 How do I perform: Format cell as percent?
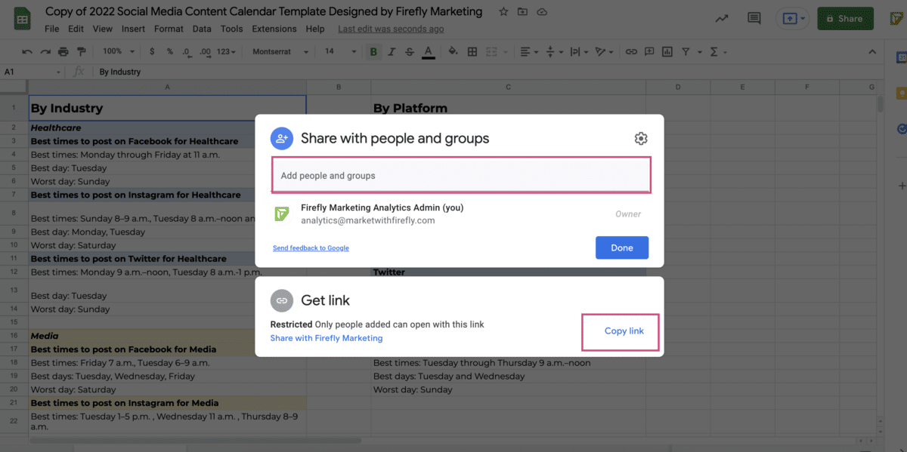point(169,52)
